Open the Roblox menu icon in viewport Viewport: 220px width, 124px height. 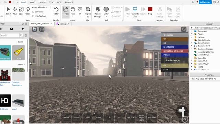34,29
